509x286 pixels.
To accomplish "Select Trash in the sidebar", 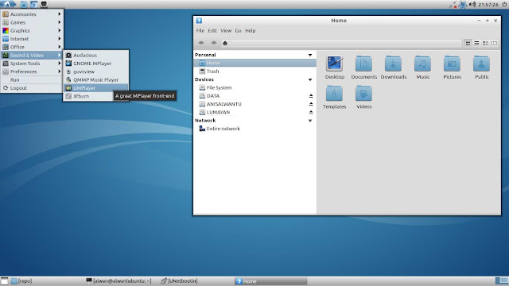I will (x=254, y=71).
